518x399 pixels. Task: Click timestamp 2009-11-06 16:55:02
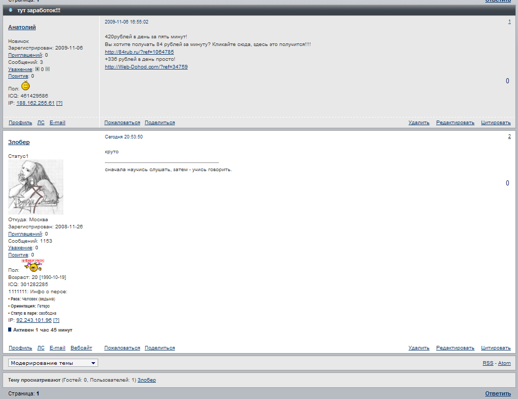tap(126, 22)
